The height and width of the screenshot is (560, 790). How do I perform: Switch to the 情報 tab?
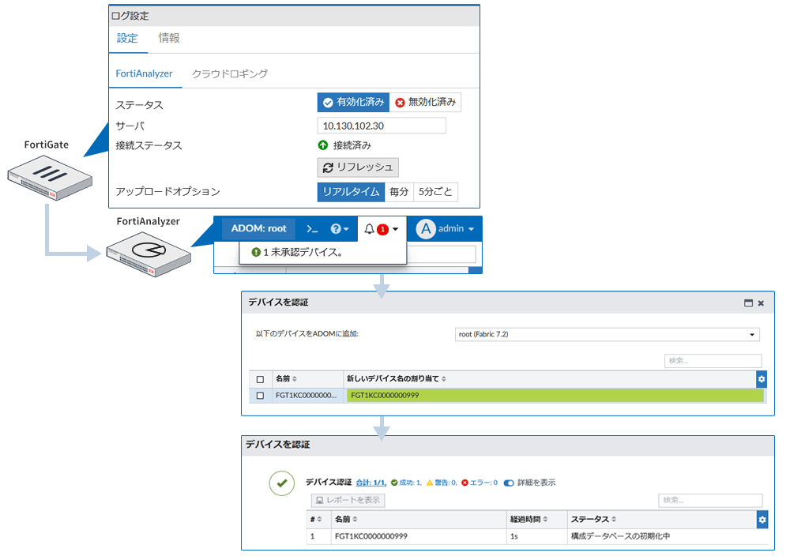[169, 38]
